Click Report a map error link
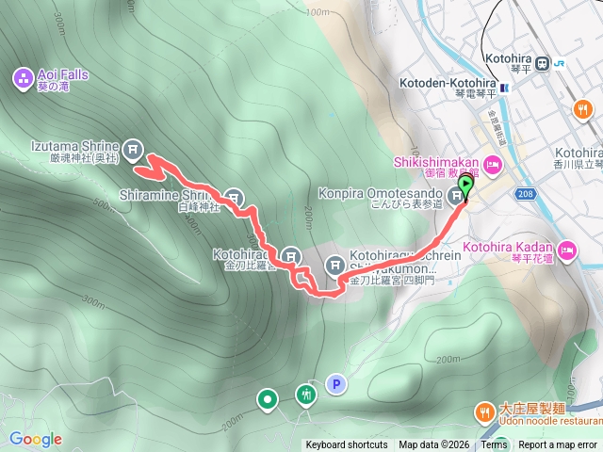 pyautogui.click(x=558, y=445)
